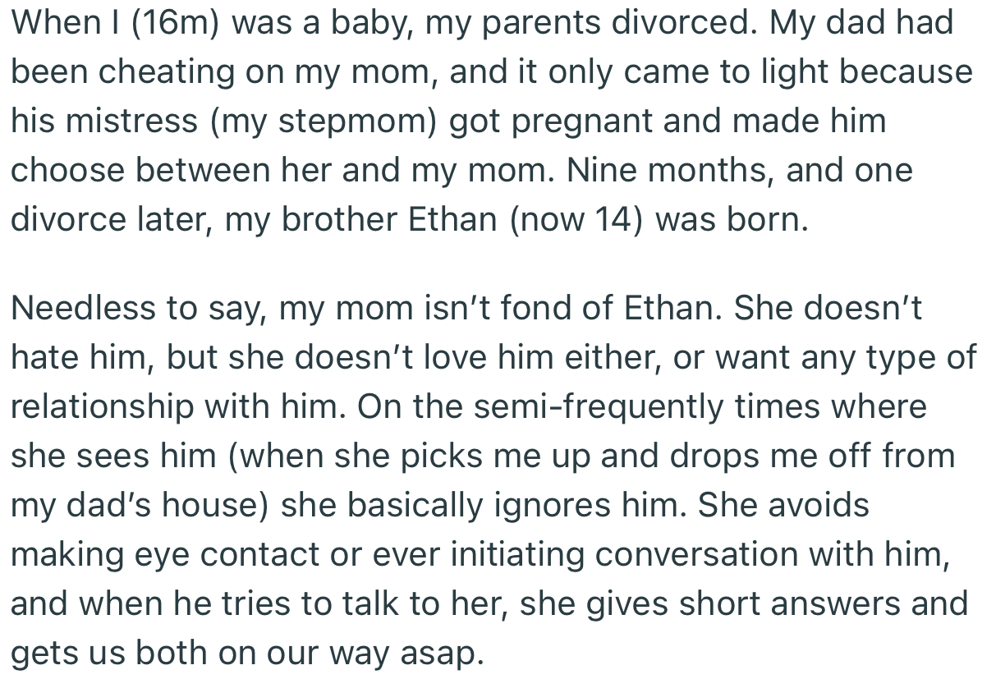Click the word "born" ending first paragraph

[x=769, y=221]
